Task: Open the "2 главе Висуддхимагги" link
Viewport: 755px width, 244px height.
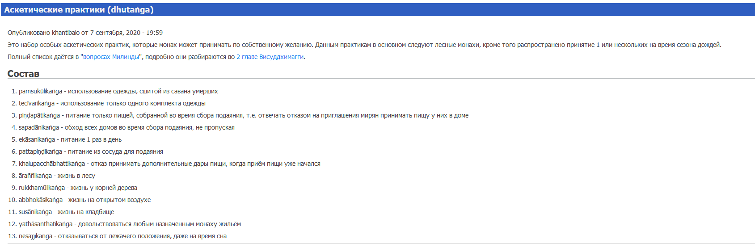Action: tap(270, 57)
